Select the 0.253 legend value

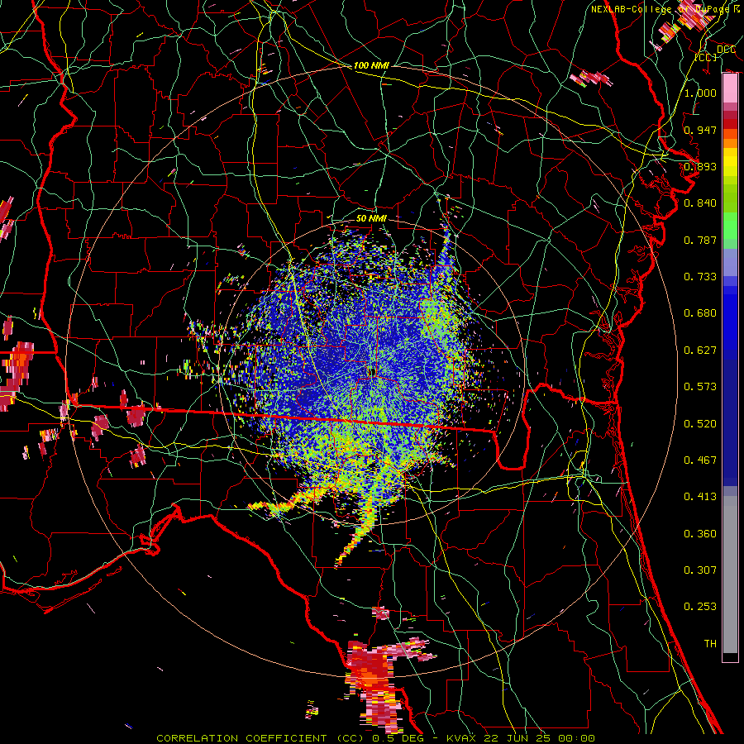700,607
